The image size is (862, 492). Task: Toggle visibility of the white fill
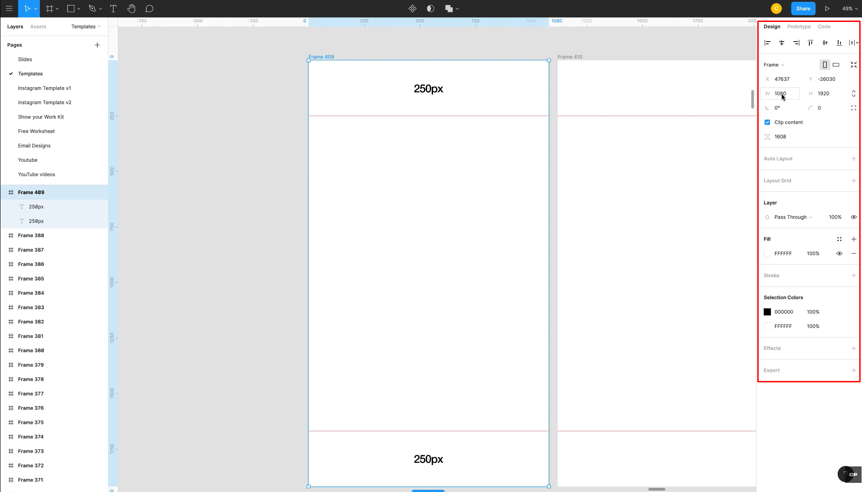839,254
